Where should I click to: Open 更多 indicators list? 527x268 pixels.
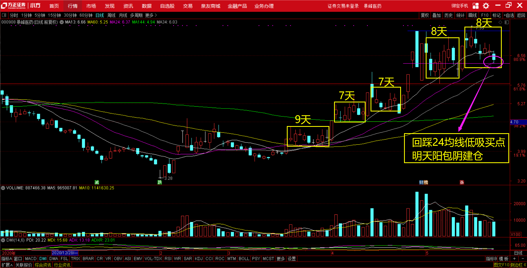point(281,259)
